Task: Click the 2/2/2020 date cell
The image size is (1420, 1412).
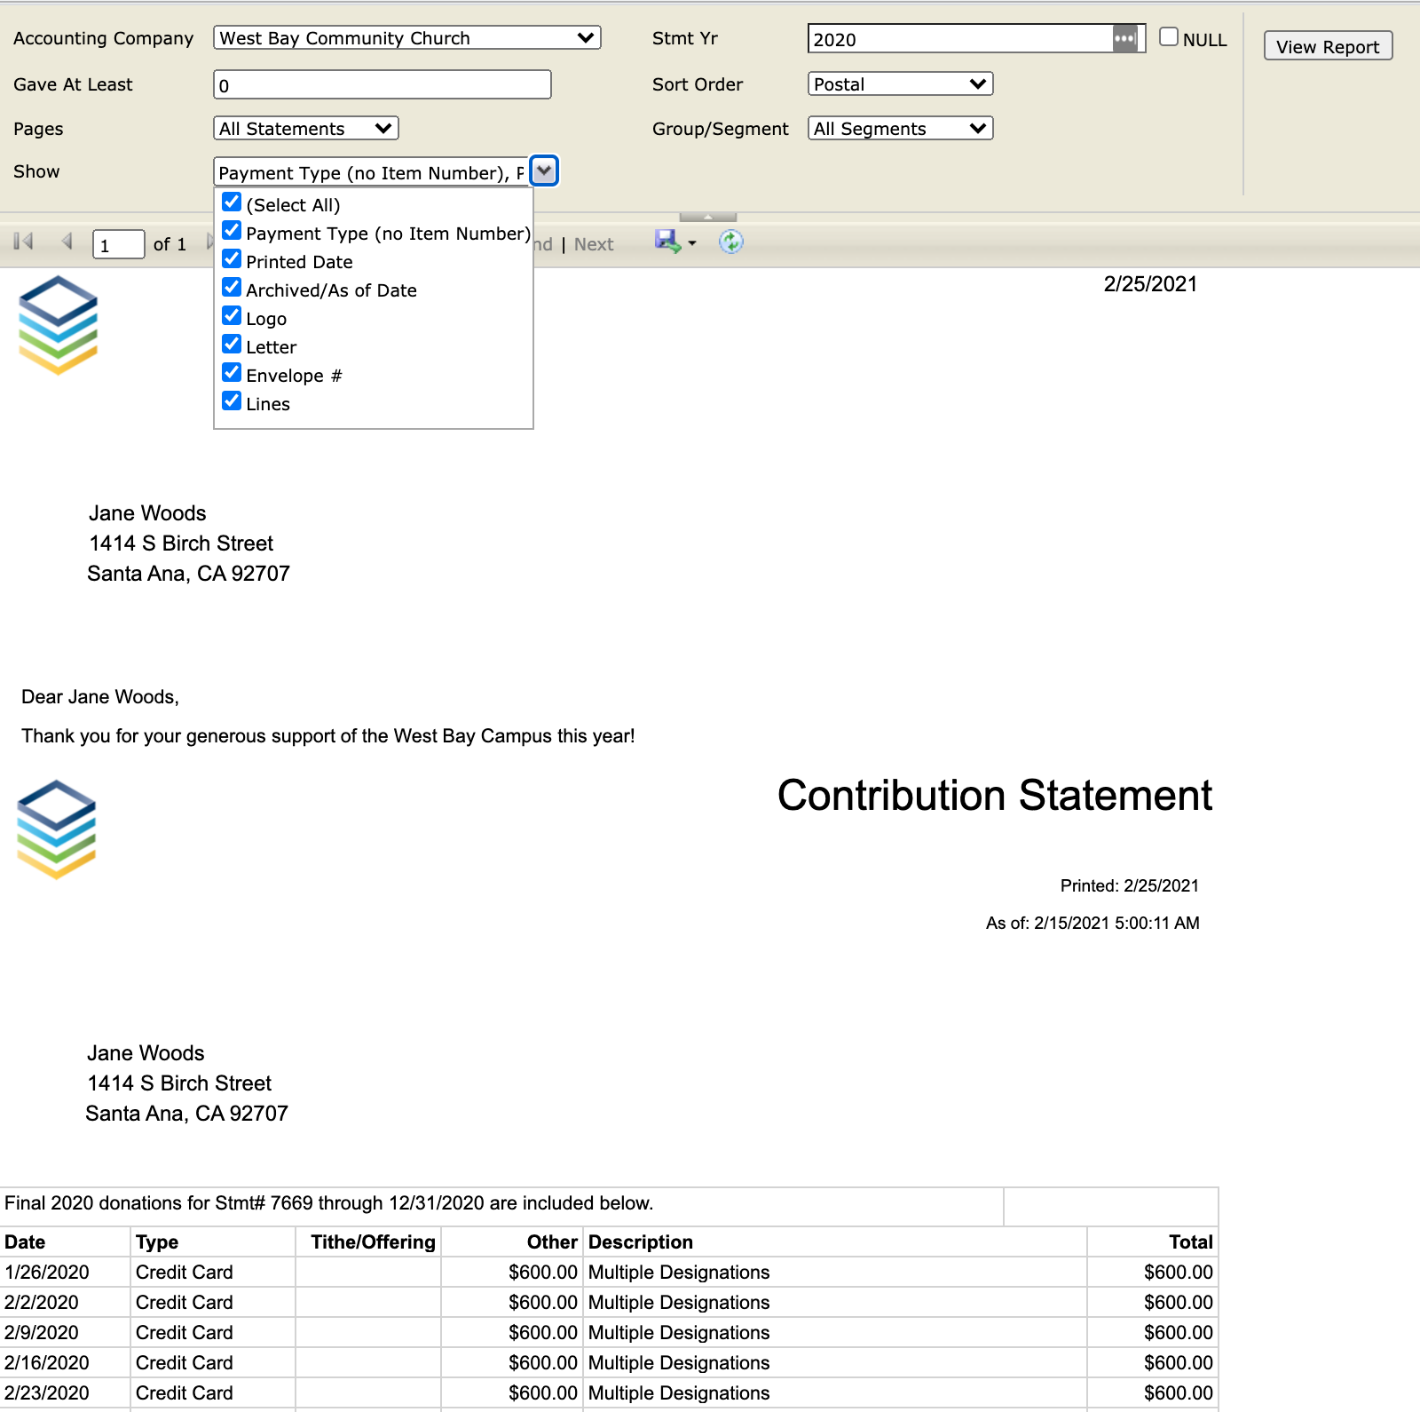Action: click(x=66, y=1302)
